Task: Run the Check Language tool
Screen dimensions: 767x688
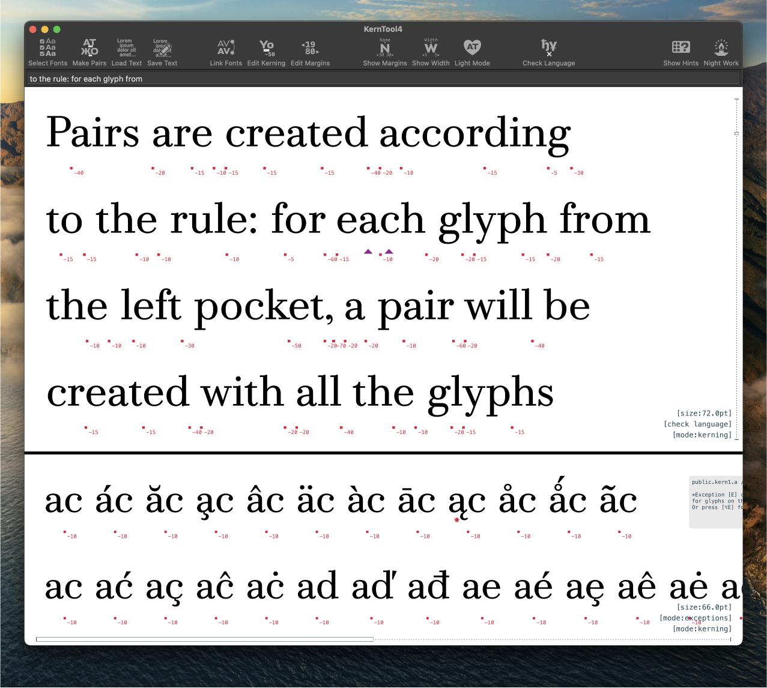Action: click(548, 52)
